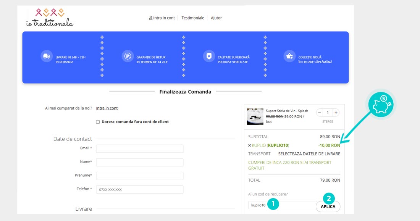The height and width of the screenshot is (221, 420).
Task: Decrease product quantity with minus button
Action: click(x=320, y=113)
